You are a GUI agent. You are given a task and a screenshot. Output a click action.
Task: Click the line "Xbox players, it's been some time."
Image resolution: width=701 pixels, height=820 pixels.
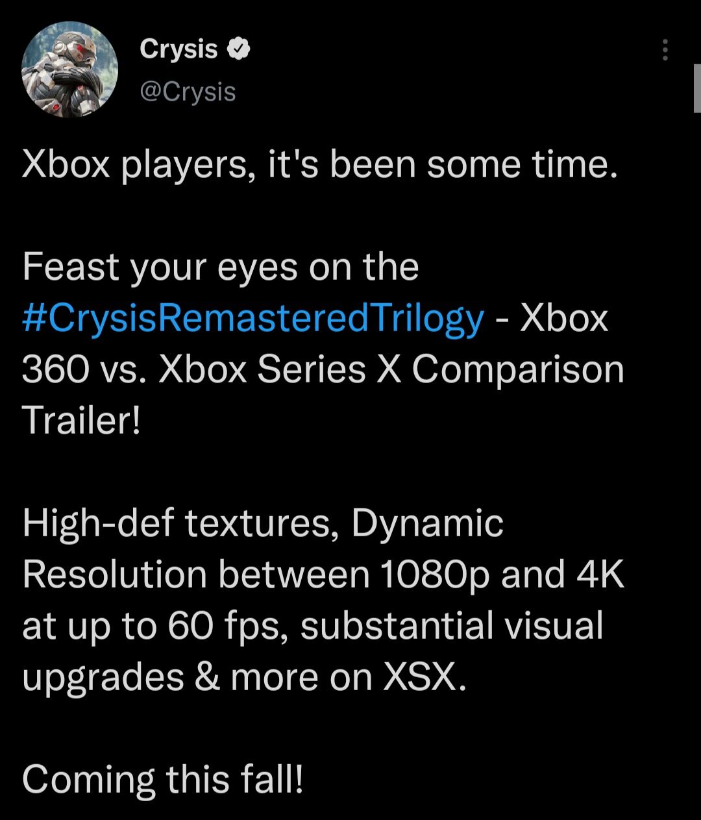(319, 165)
